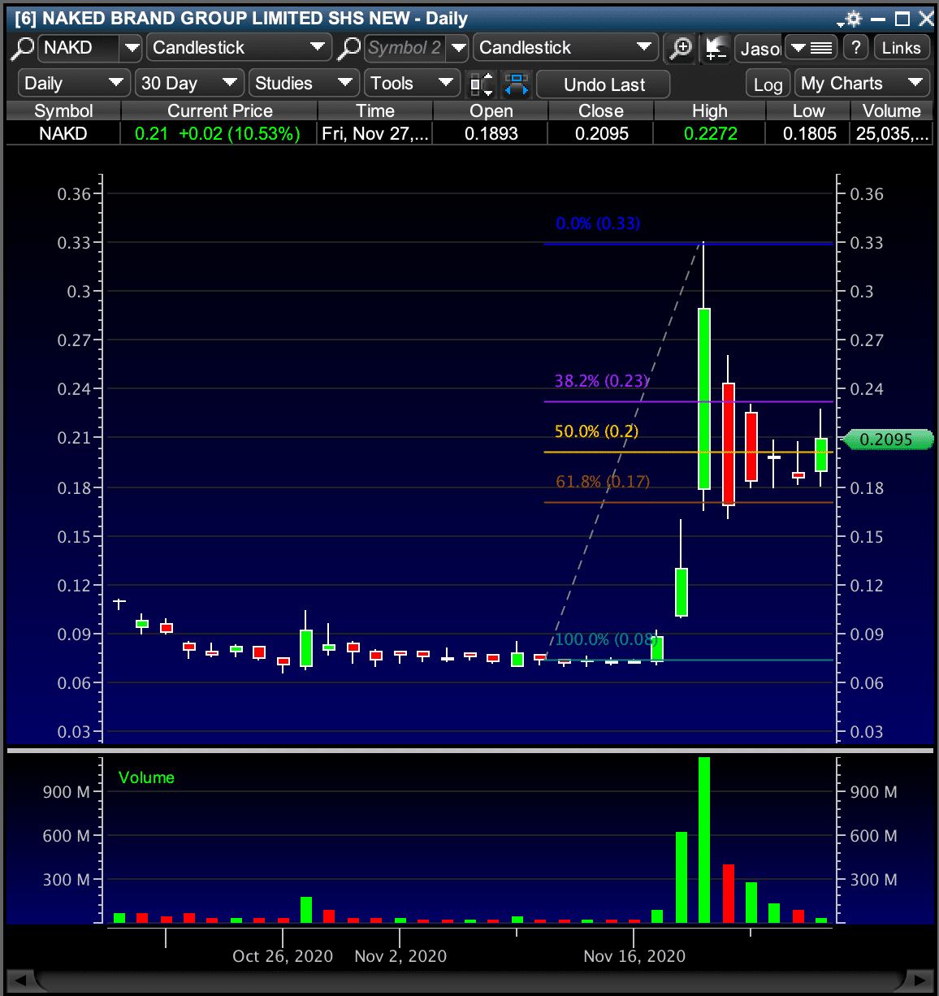Select the 50.0% (0.2) Fibonacci level label
Image resolution: width=939 pixels, height=996 pixels.
[596, 431]
